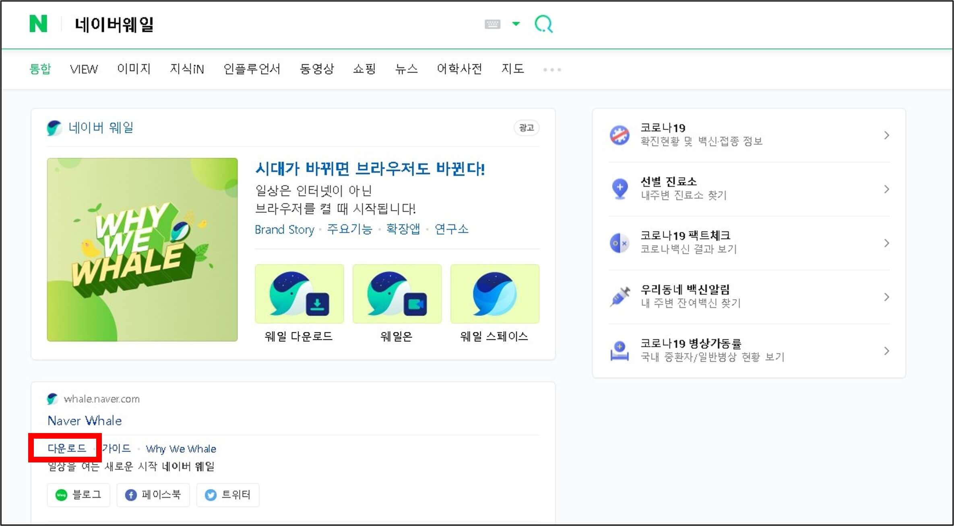The image size is (954, 526).
Task: Select the 지도 tab
Action: point(512,69)
